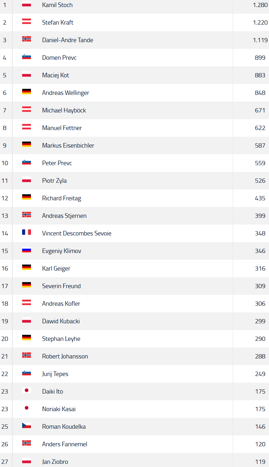Click Slovenian flag next to Domen Prevc
Image resolution: width=269 pixels, height=467 pixels.
click(x=26, y=57)
